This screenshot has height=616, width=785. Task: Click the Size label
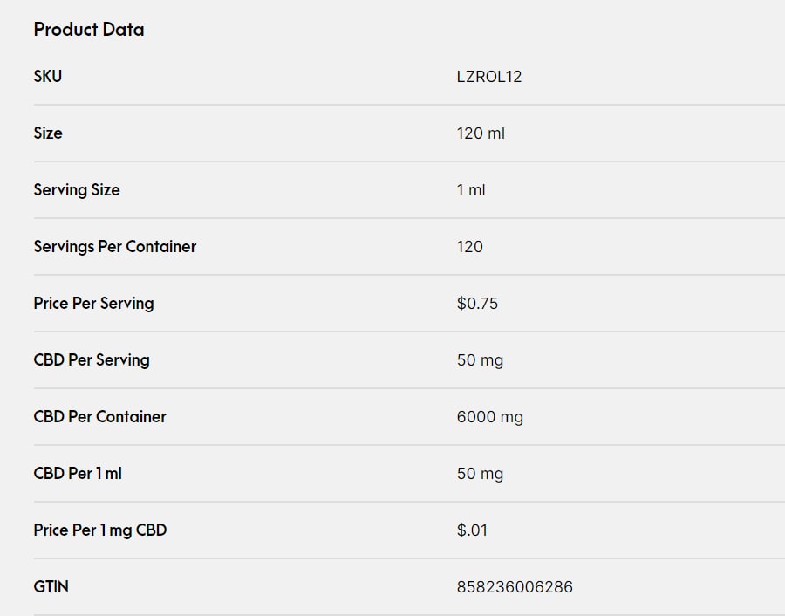click(48, 133)
